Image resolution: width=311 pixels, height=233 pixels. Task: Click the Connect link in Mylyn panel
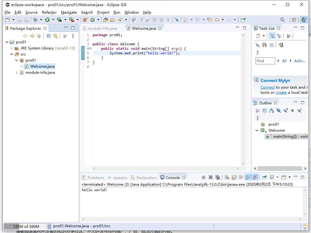pos(268,87)
